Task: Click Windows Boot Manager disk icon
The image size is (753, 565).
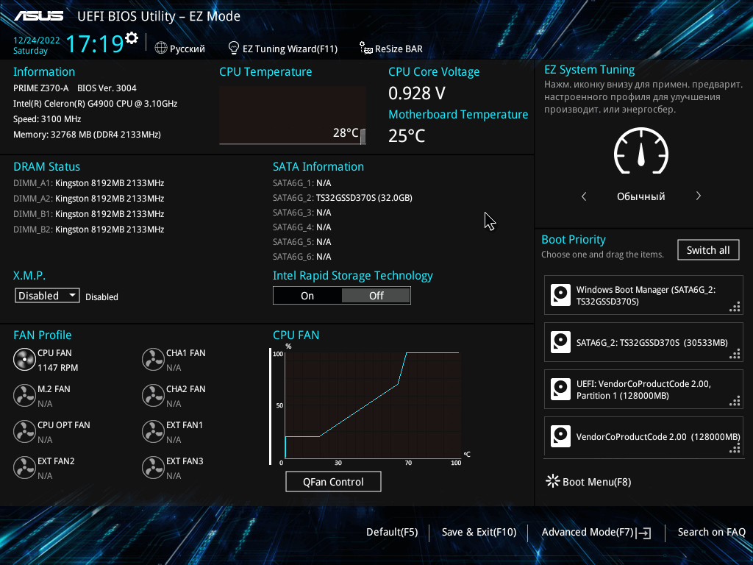Action: pos(560,295)
